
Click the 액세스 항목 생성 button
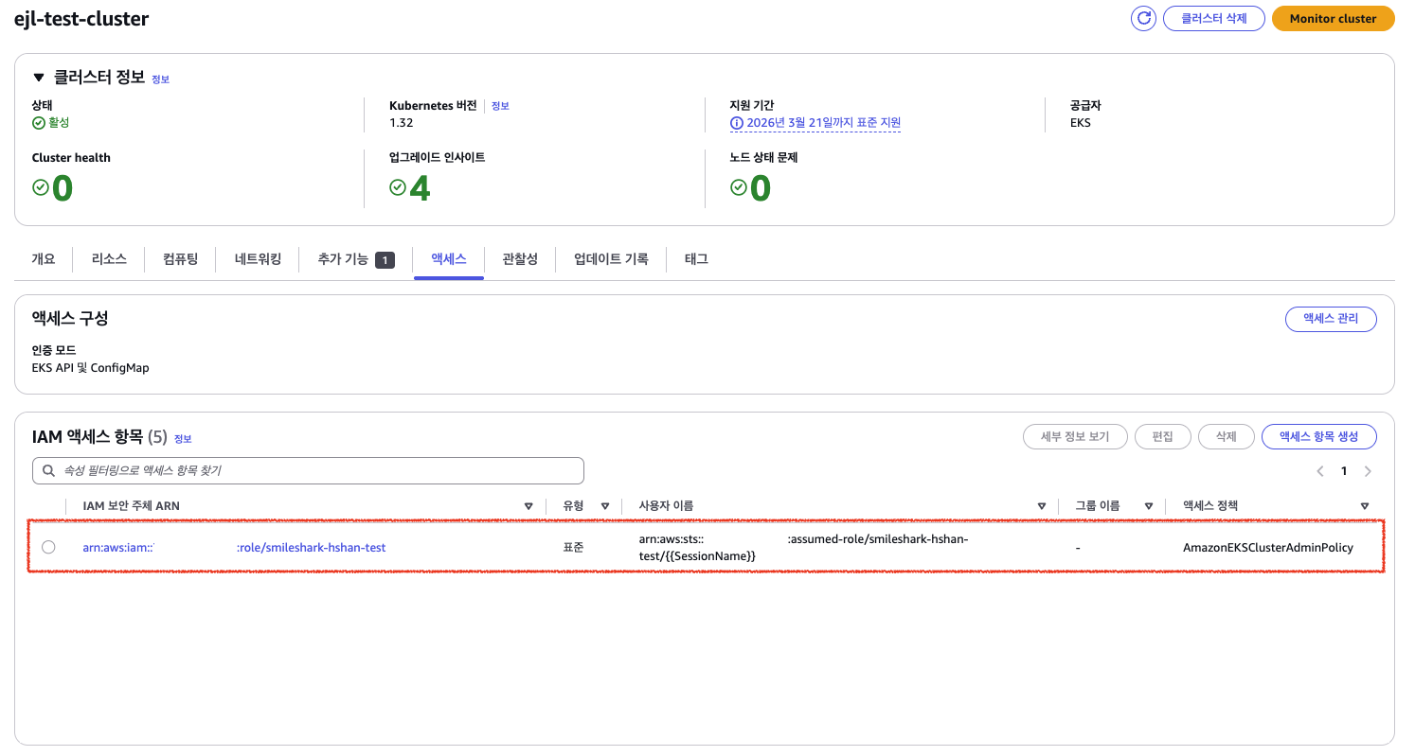[1318, 436]
